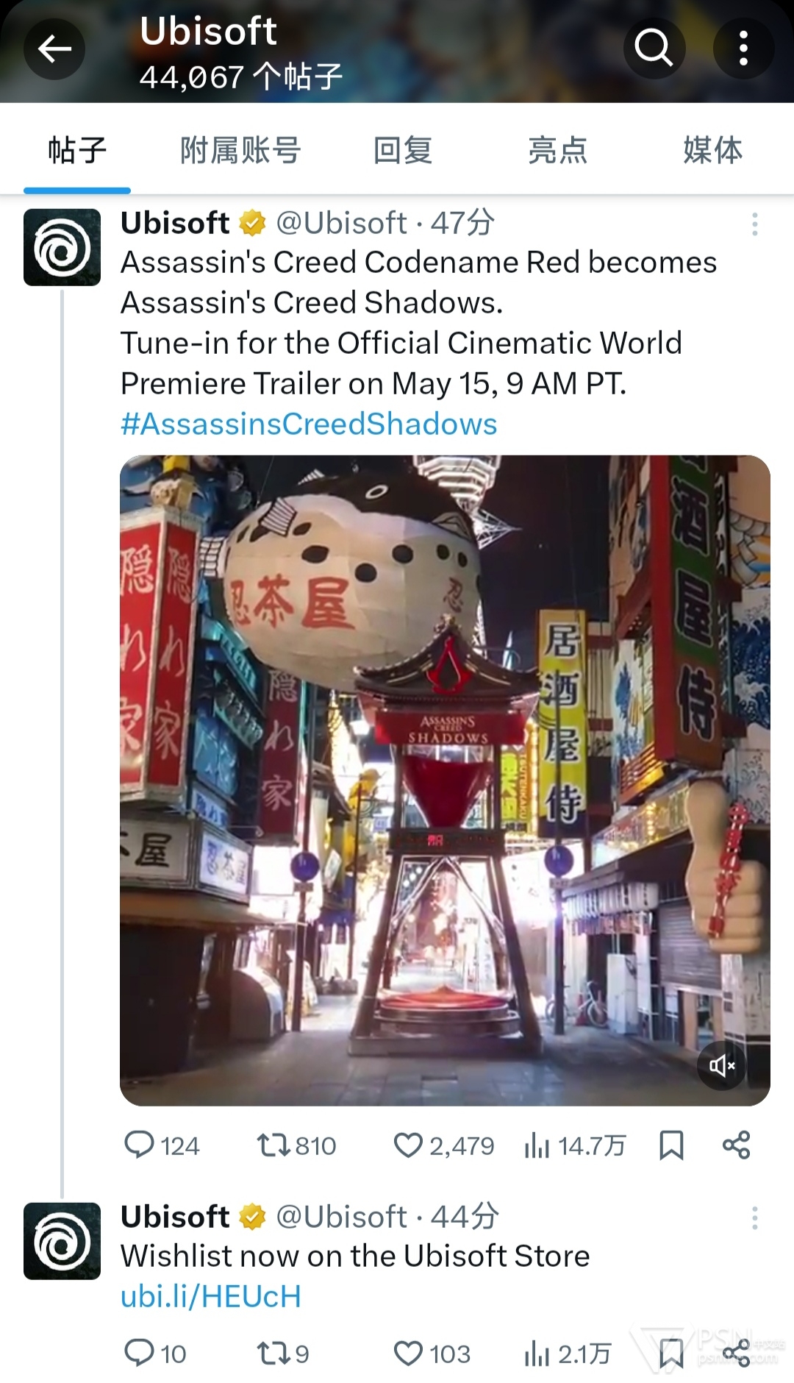Bookmark the Assassin's Creed Shadows post
The width and height of the screenshot is (794, 1383).
point(671,1145)
